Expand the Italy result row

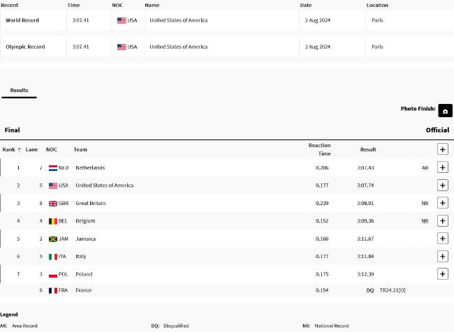click(442, 256)
